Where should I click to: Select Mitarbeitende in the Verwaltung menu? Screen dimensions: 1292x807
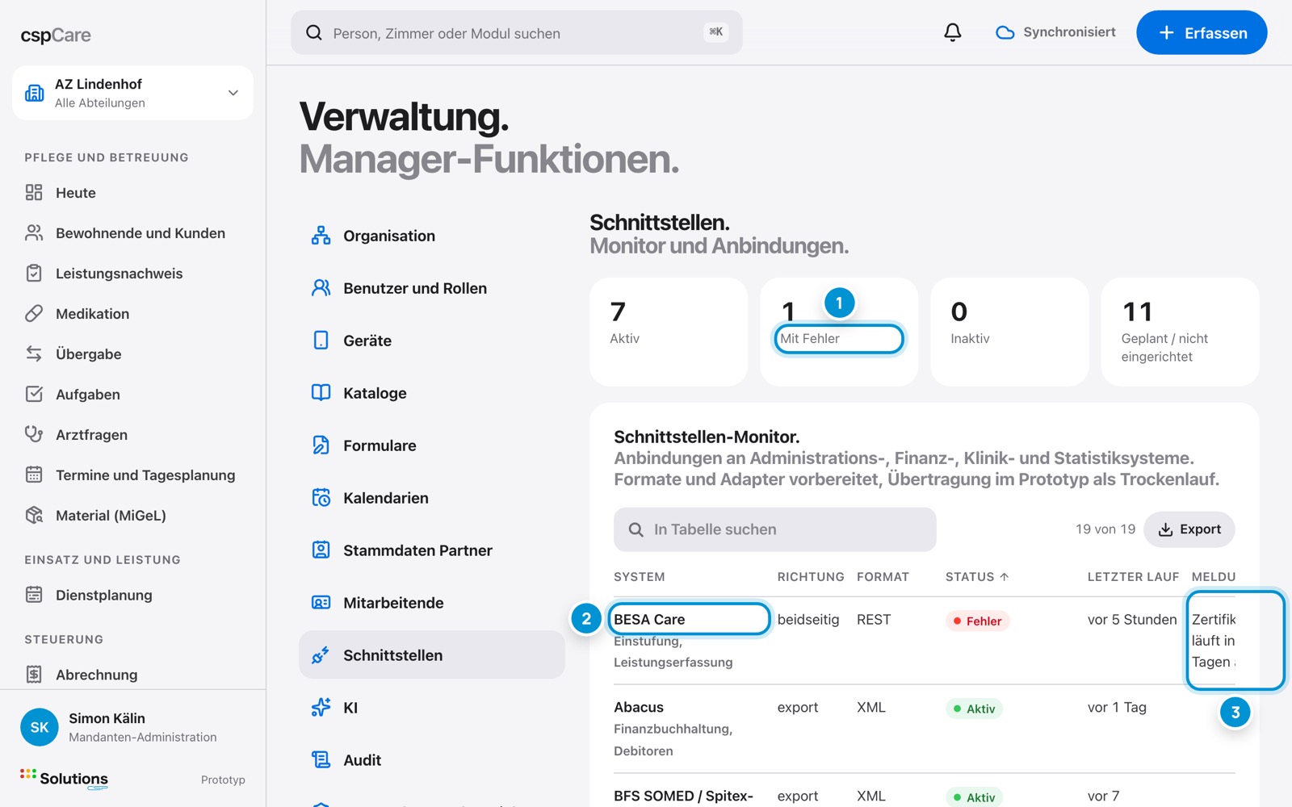pyautogui.click(x=432, y=603)
